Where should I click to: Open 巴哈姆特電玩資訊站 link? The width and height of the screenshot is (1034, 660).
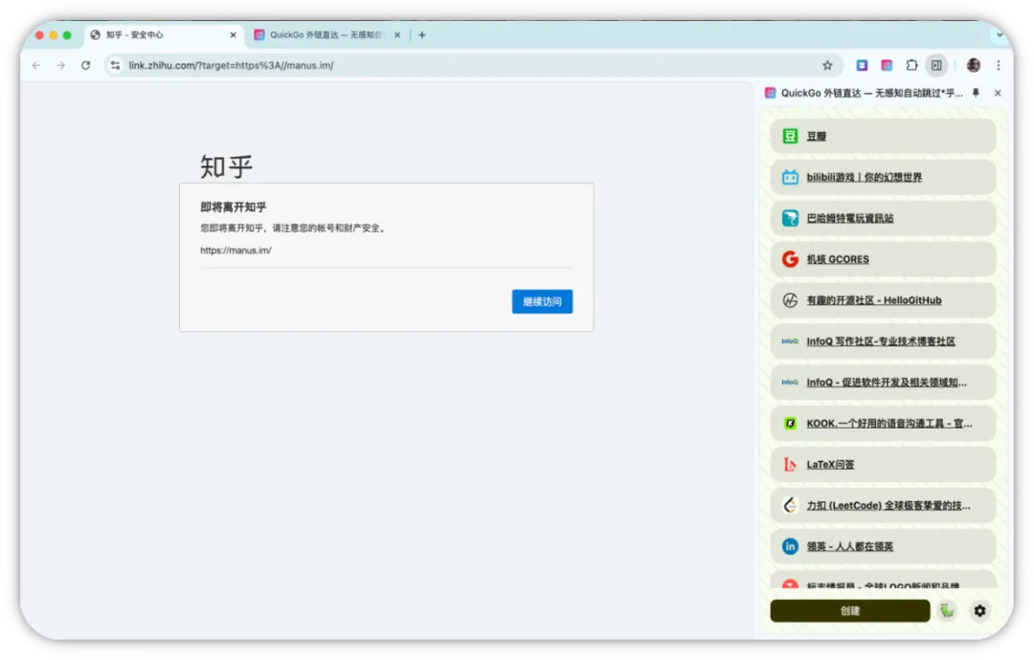tap(850, 218)
